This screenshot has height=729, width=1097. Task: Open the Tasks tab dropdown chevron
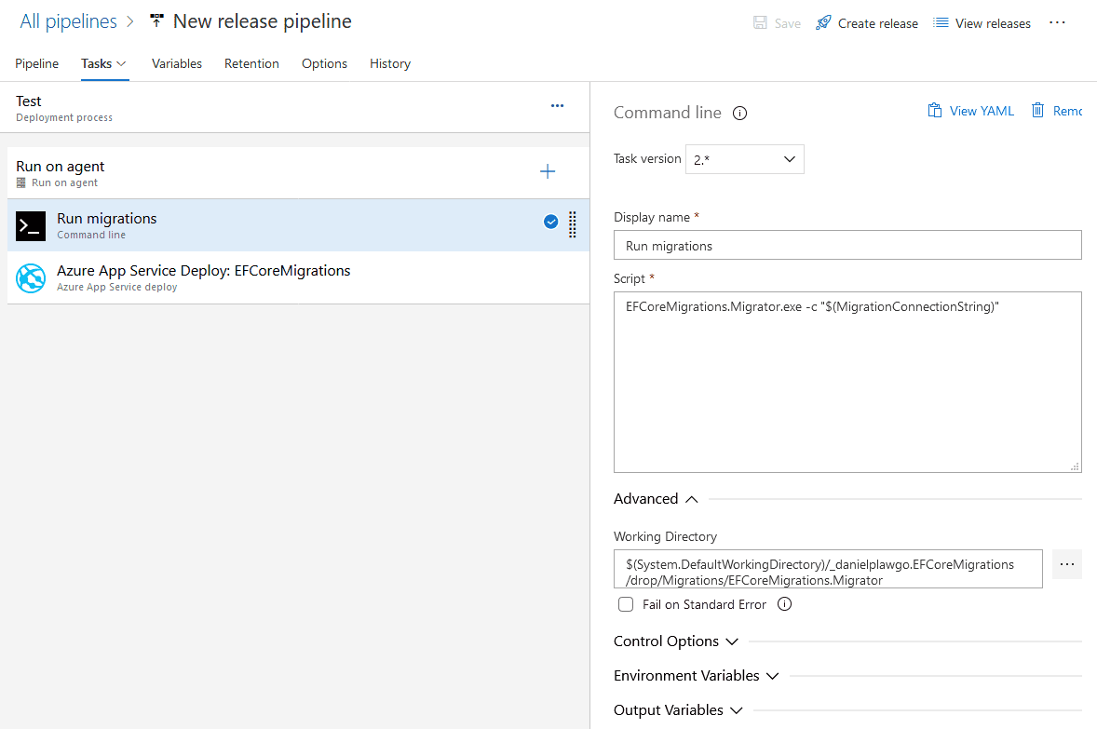click(x=121, y=63)
